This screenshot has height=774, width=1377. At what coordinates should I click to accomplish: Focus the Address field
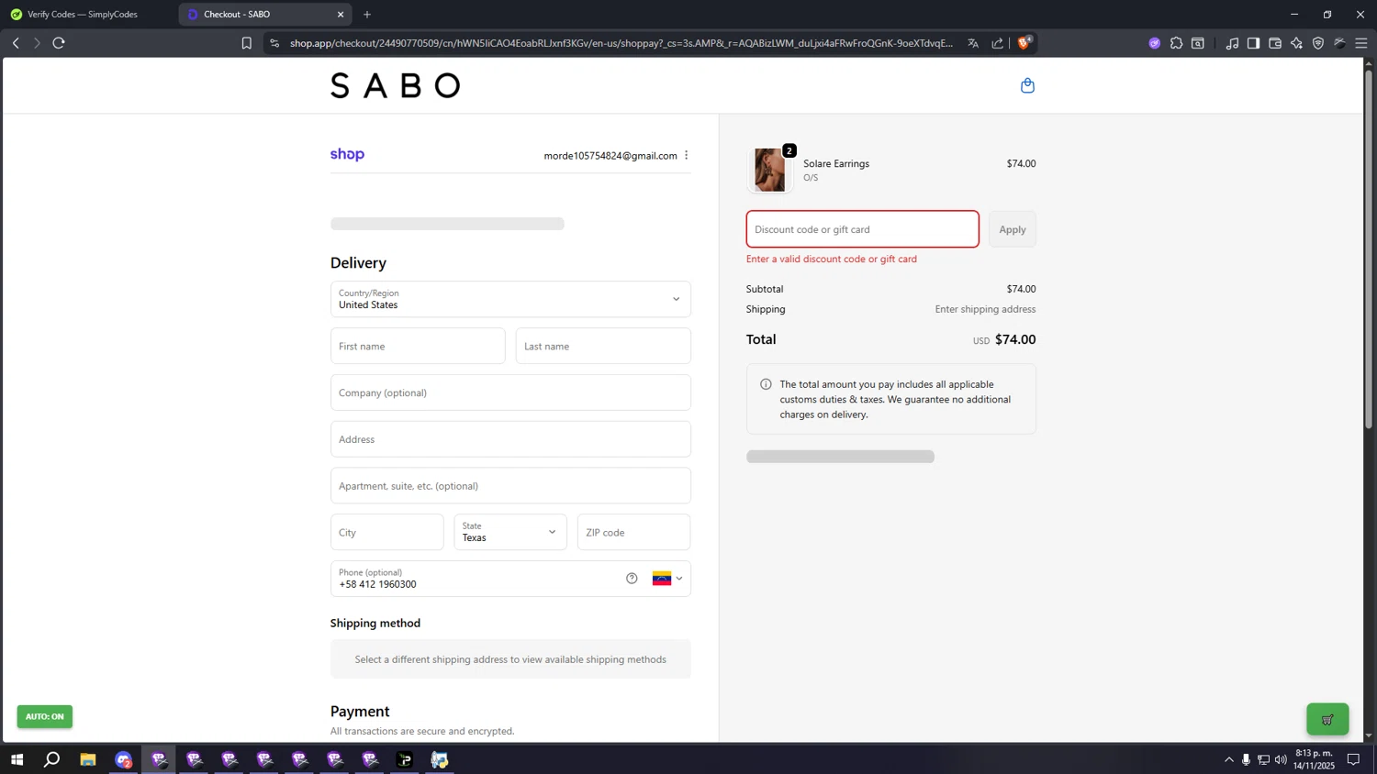pyautogui.click(x=510, y=439)
